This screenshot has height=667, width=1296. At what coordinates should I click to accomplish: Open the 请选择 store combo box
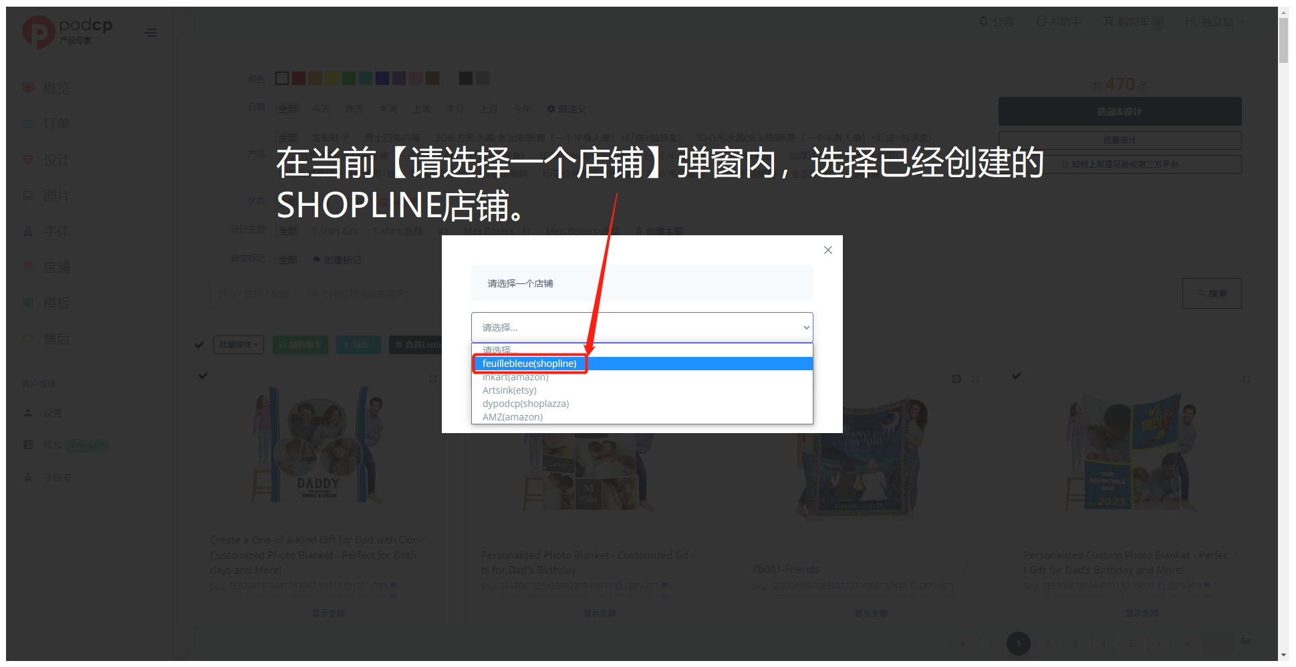[x=642, y=327]
